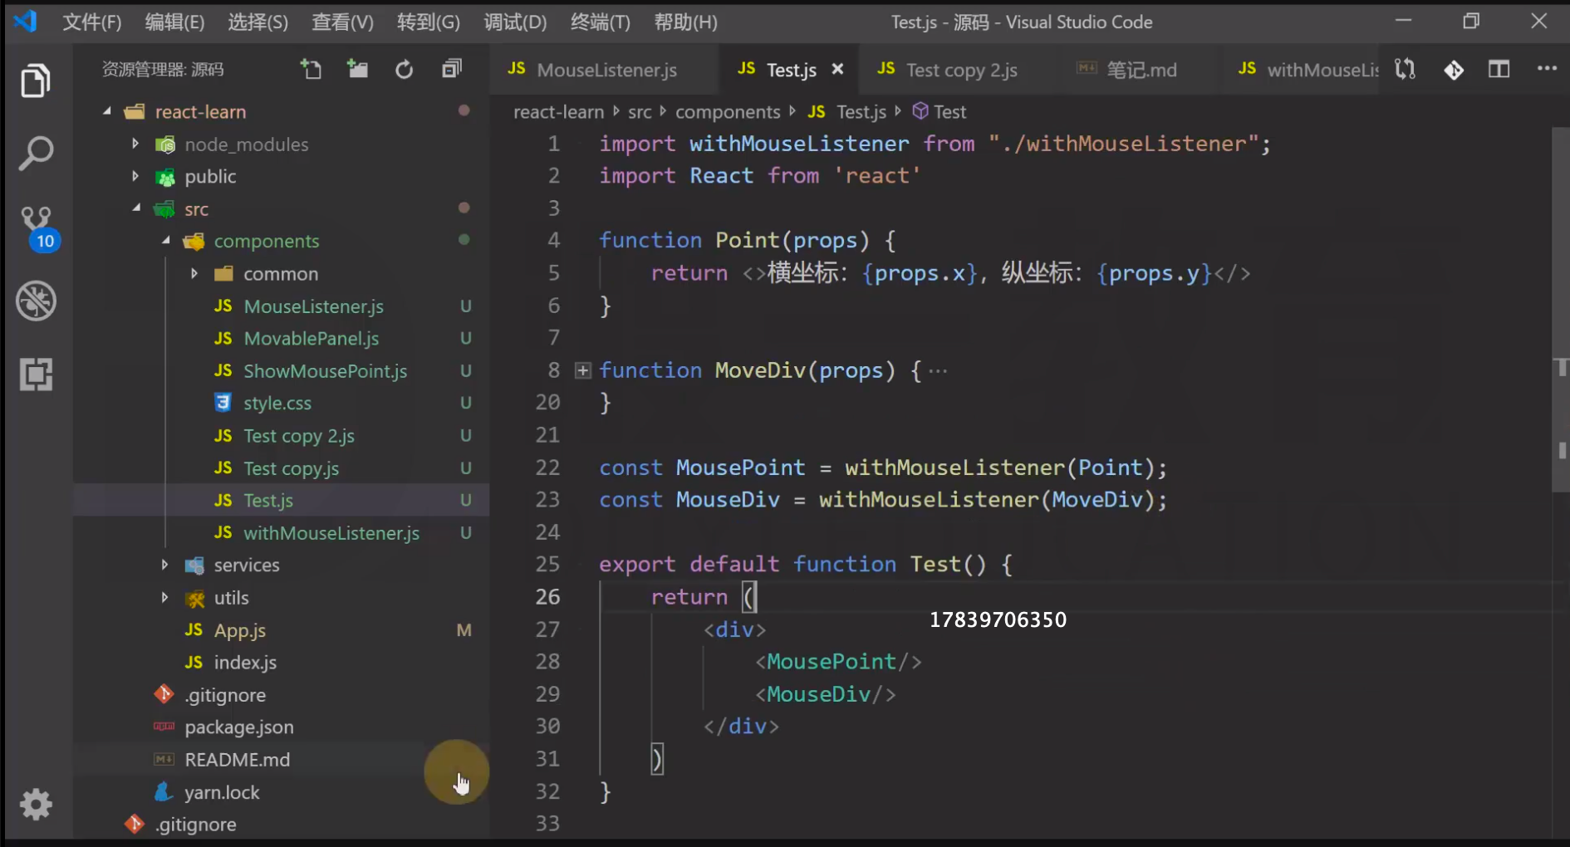
Task: Switch to the MouseListener.js tab
Action: tap(606, 71)
